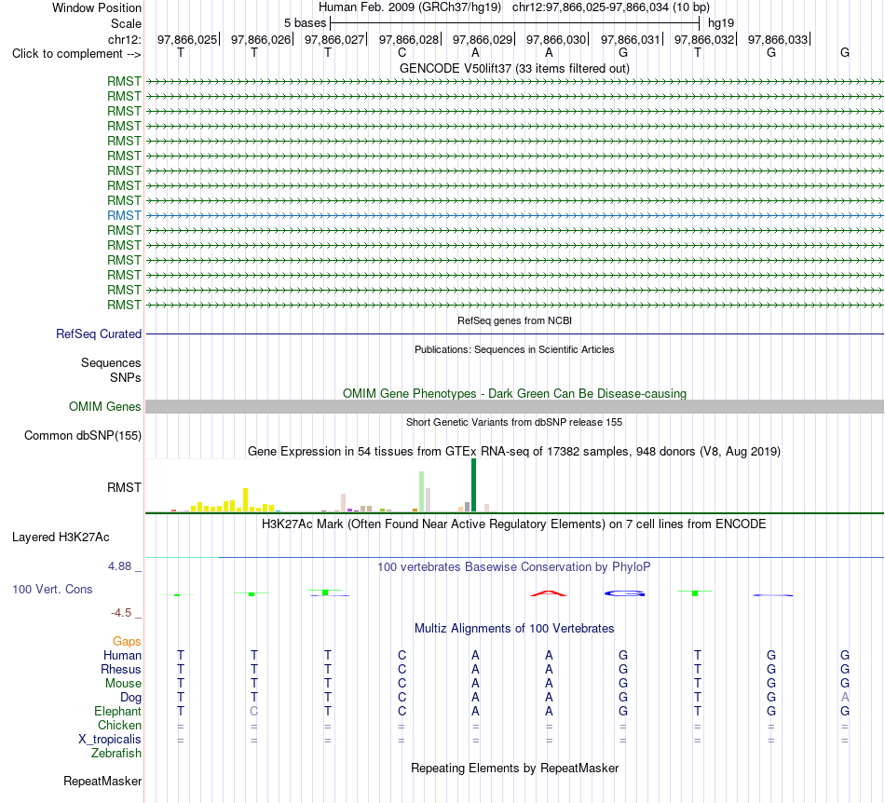Click the RepeatMasker track label

point(102,781)
